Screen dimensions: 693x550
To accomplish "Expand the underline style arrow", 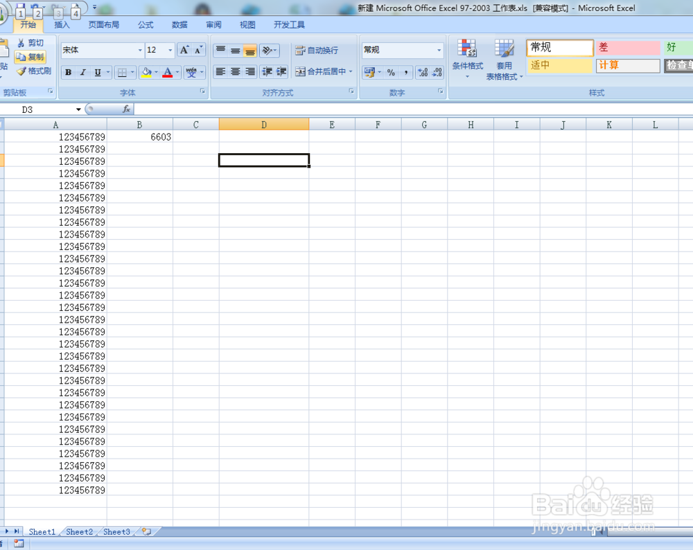I will point(108,73).
